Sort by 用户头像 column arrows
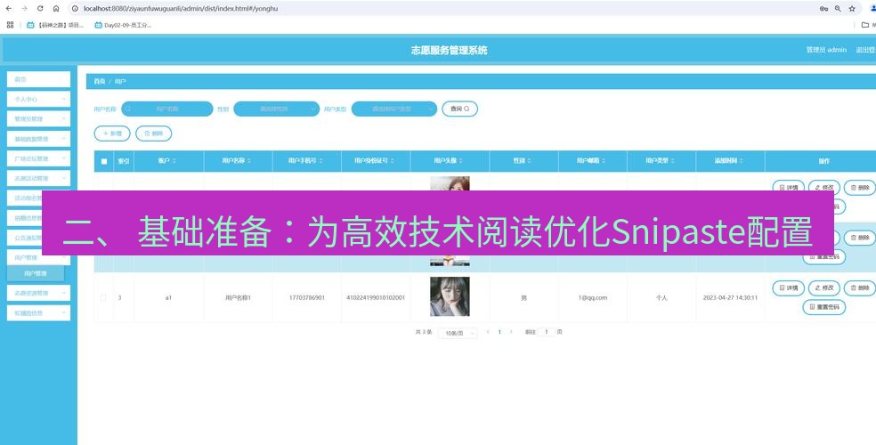 [461, 161]
